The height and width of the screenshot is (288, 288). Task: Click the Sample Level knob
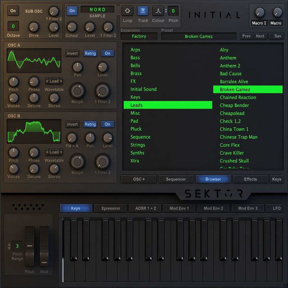click(x=90, y=27)
